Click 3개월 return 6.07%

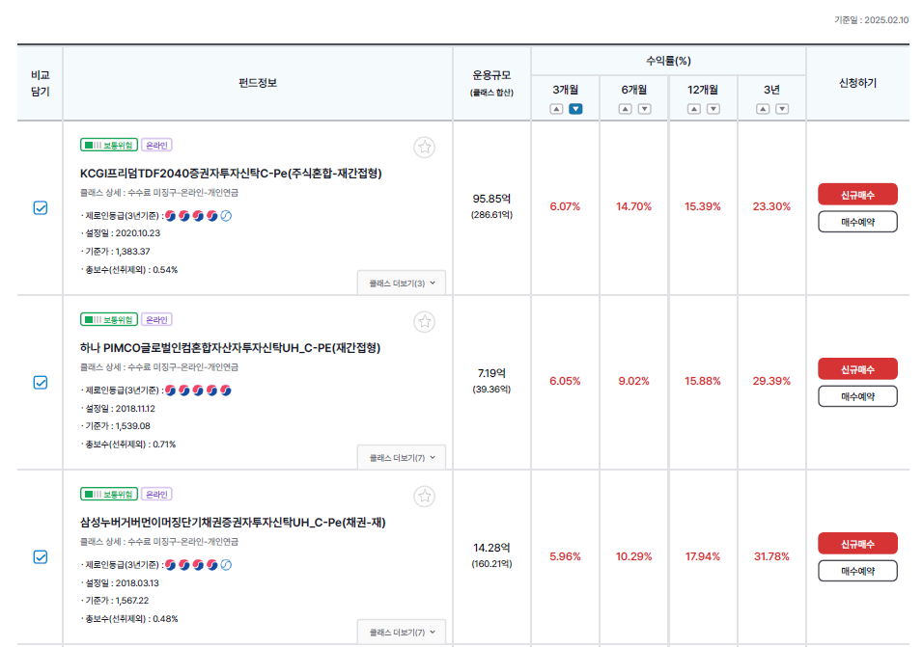click(565, 207)
